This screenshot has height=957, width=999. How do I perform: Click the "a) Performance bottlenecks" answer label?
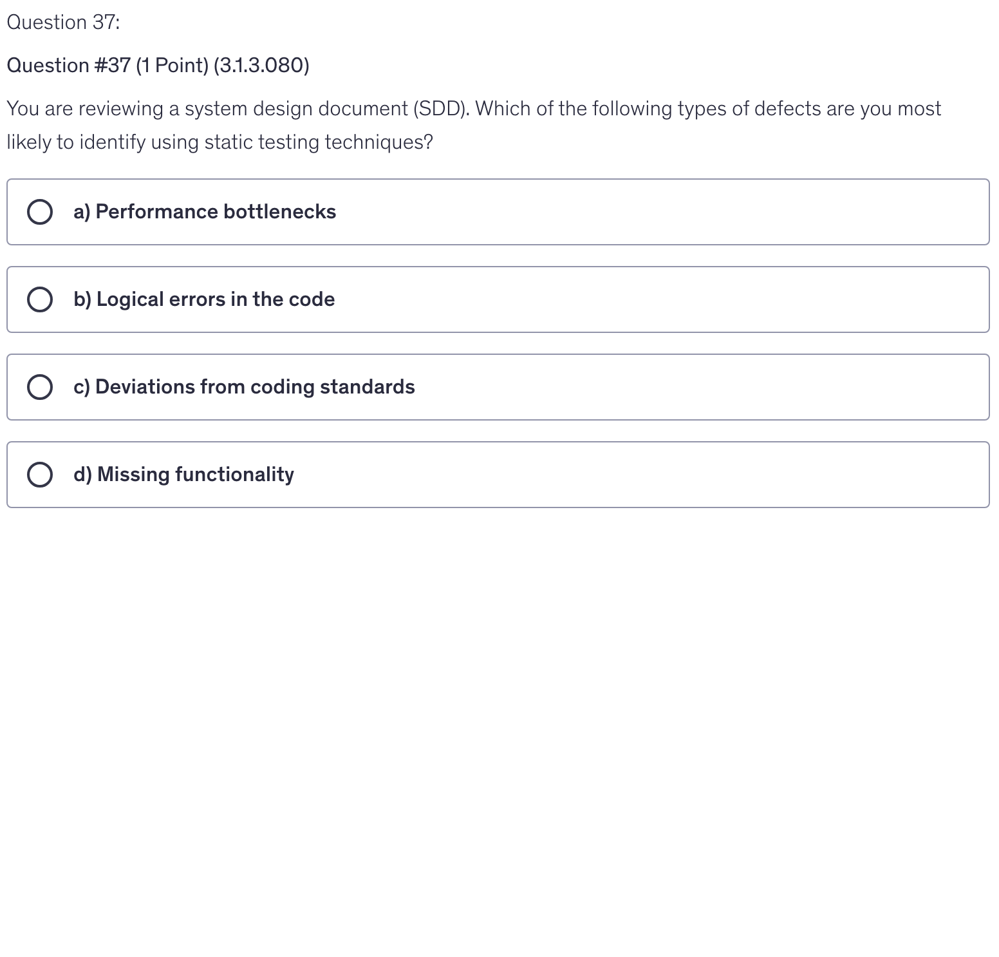tap(205, 212)
